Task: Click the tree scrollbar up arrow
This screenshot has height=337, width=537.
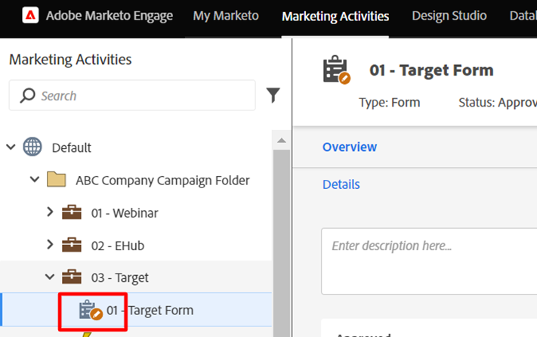Action: tap(282, 140)
